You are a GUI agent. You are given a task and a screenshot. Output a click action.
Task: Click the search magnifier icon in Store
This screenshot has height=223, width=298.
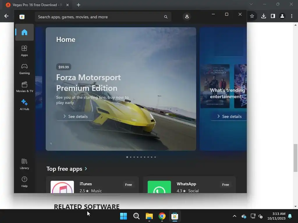(x=166, y=17)
